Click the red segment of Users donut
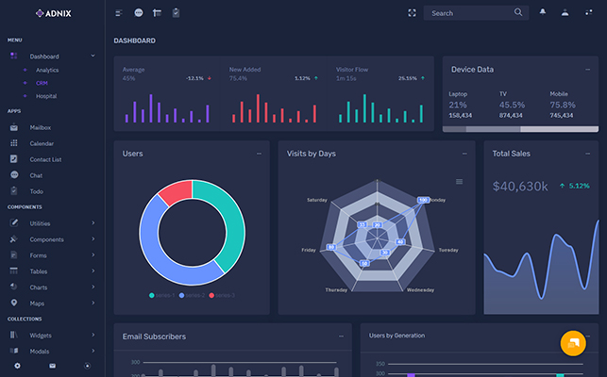Viewport: 607px width, 377px height. coord(177,191)
